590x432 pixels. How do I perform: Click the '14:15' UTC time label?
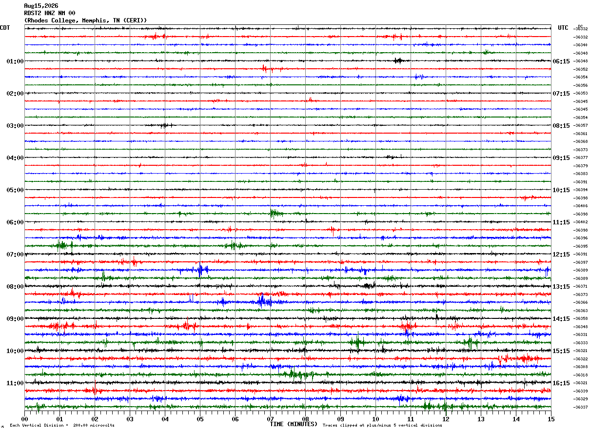click(561, 319)
